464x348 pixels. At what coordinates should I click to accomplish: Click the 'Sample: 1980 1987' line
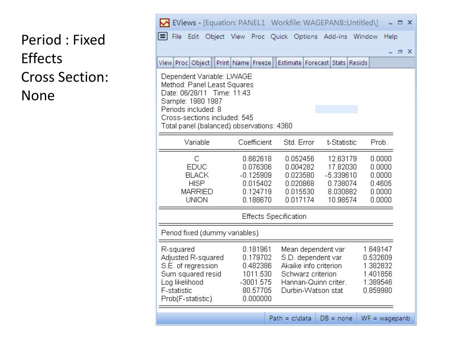192,101
